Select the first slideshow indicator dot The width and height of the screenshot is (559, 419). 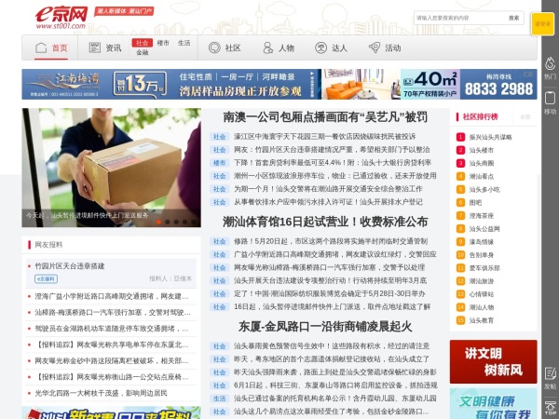[158, 222]
